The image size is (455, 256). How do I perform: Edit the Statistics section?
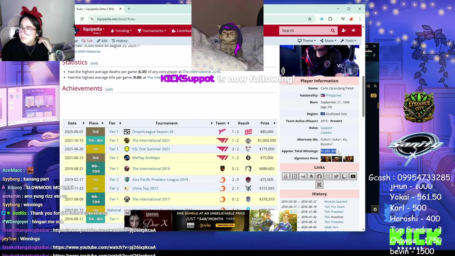pyautogui.click(x=94, y=63)
